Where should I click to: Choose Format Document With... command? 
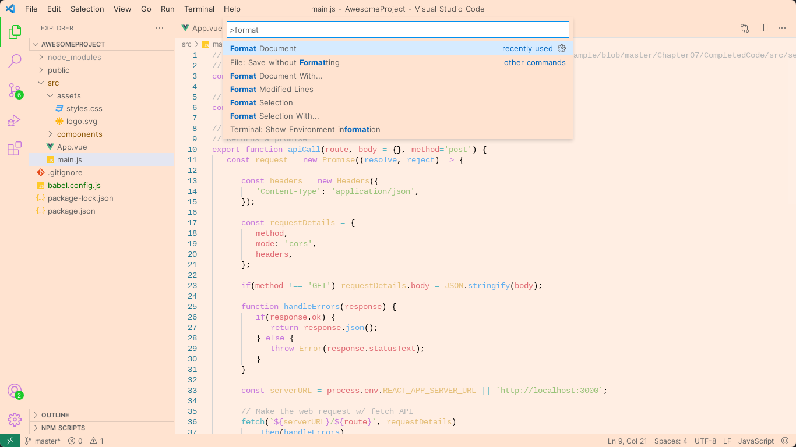(398, 76)
